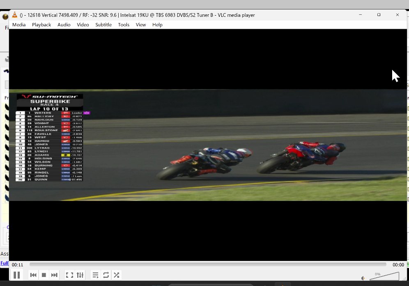The width and height of the screenshot is (409, 286).
Task: Click the VLC window title text
Action: 137,15
